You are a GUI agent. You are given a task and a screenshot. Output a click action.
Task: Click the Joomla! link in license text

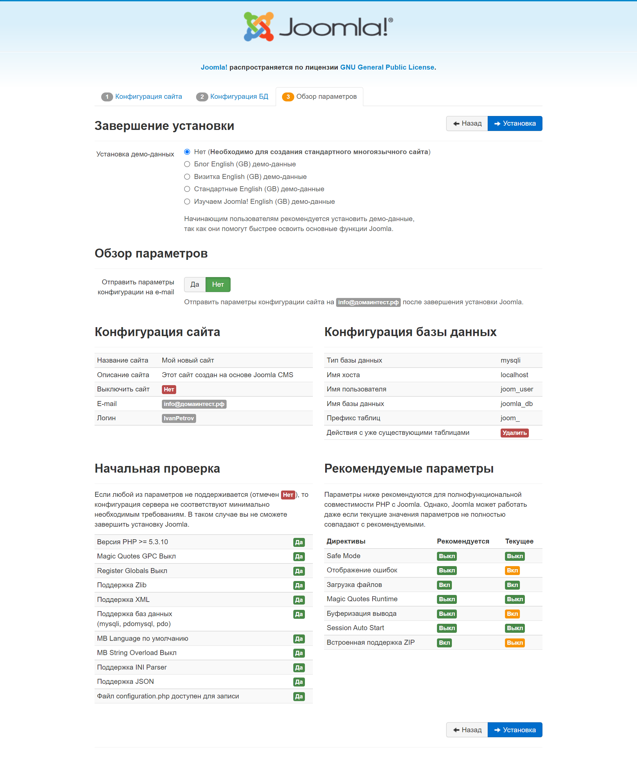214,68
